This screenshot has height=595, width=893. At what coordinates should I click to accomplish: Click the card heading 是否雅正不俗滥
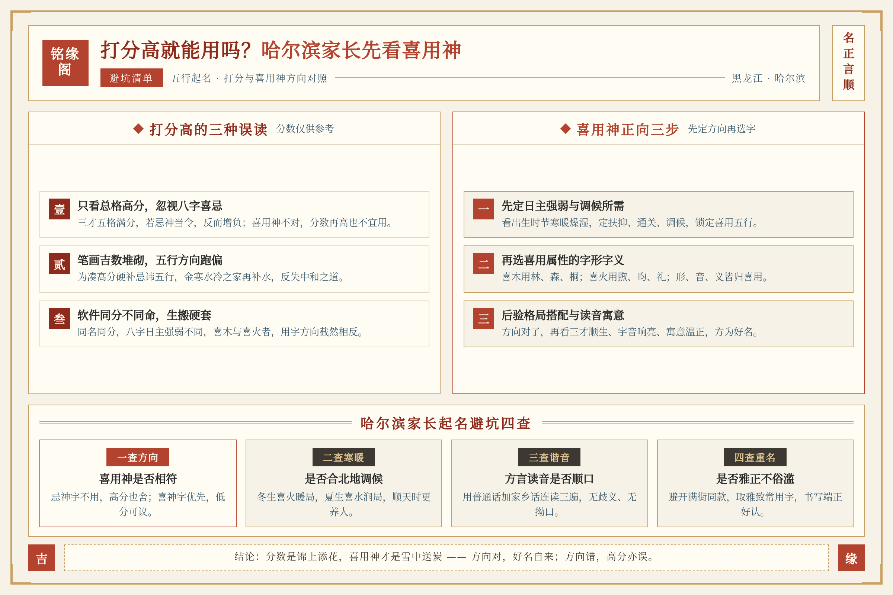755,479
